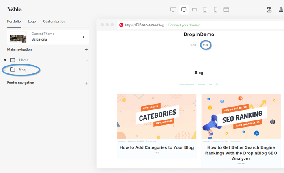Open the Logo tab
Screen dimensions: 284x173
32,21
